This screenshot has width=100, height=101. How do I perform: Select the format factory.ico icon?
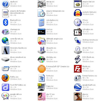coord(78,78)
